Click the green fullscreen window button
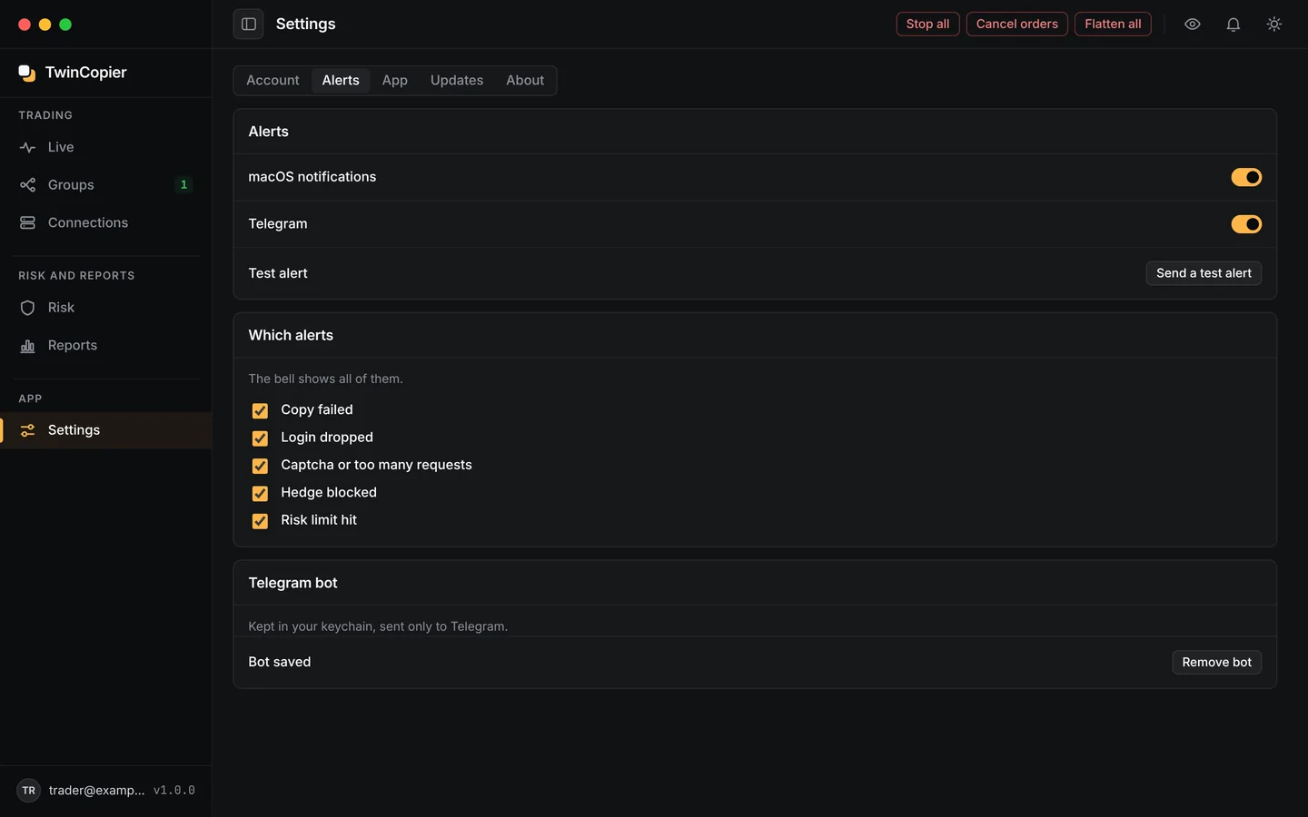 coord(65,25)
